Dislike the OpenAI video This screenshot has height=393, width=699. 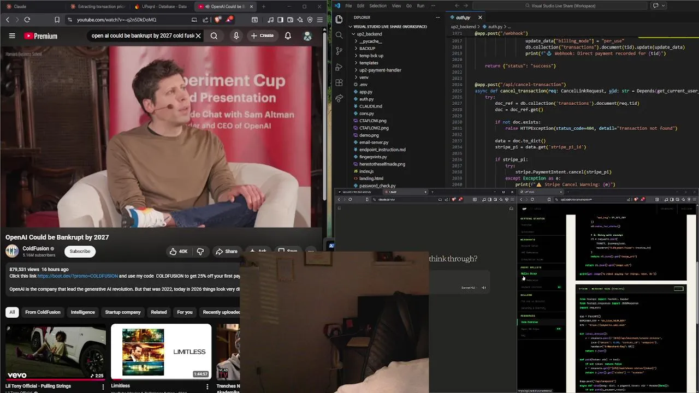[200, 252]
